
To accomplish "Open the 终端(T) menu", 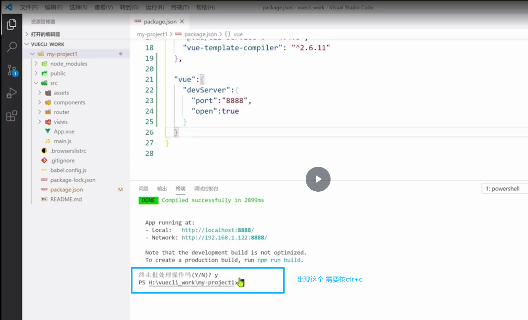I will [x=180, y=7].
